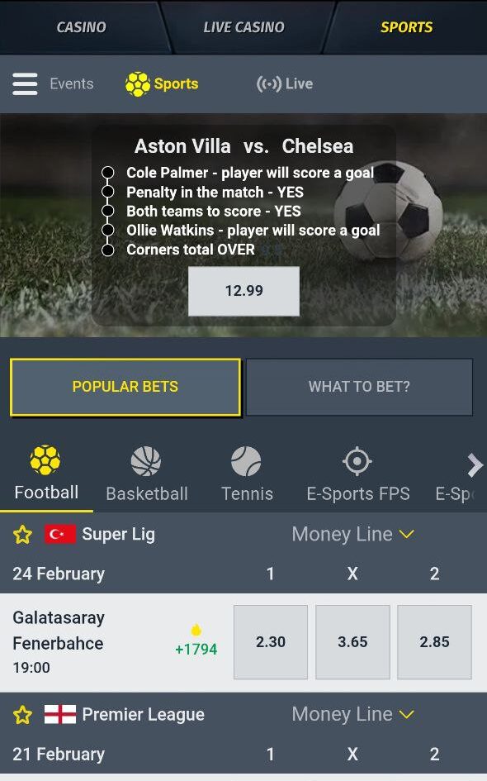The image size is (487, 781).
Task: Open Galatasaray match hot flame markets icon
Action: click(x=196, y=630)
